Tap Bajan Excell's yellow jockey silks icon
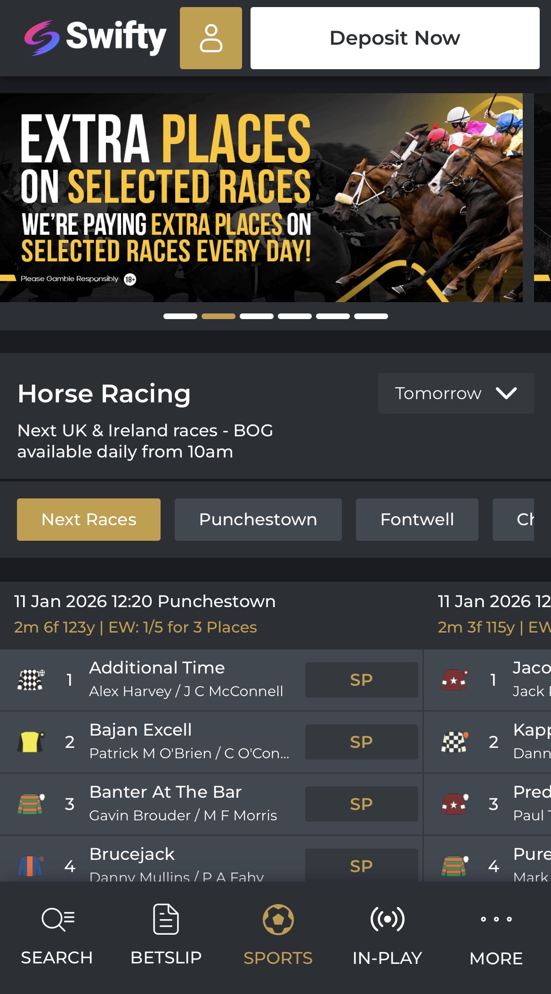This screenshot has height=994, width=551. (x=31, y=742)
